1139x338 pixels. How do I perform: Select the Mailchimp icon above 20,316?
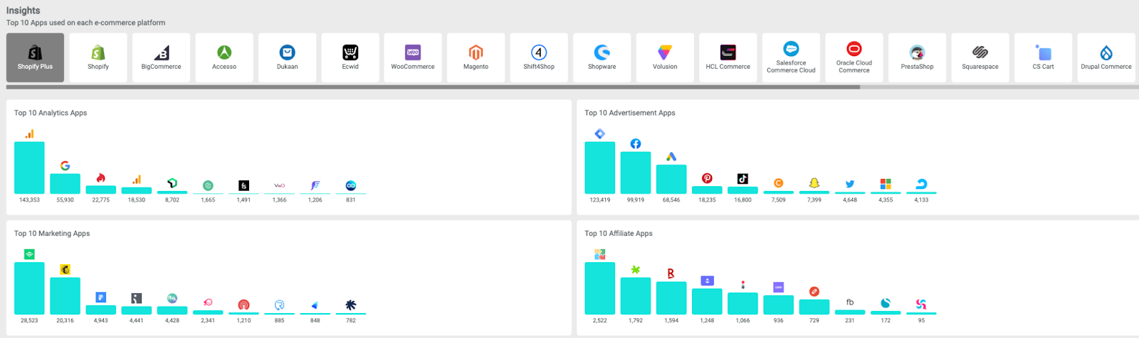[x=65, y=269]
